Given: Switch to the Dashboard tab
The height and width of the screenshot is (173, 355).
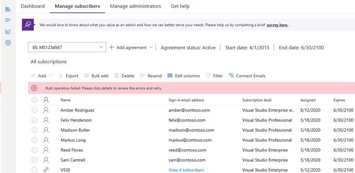Looking at the screenshot, I should [33, 6].
